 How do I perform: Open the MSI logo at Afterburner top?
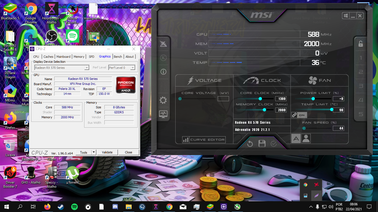click(x=262, y=15)
